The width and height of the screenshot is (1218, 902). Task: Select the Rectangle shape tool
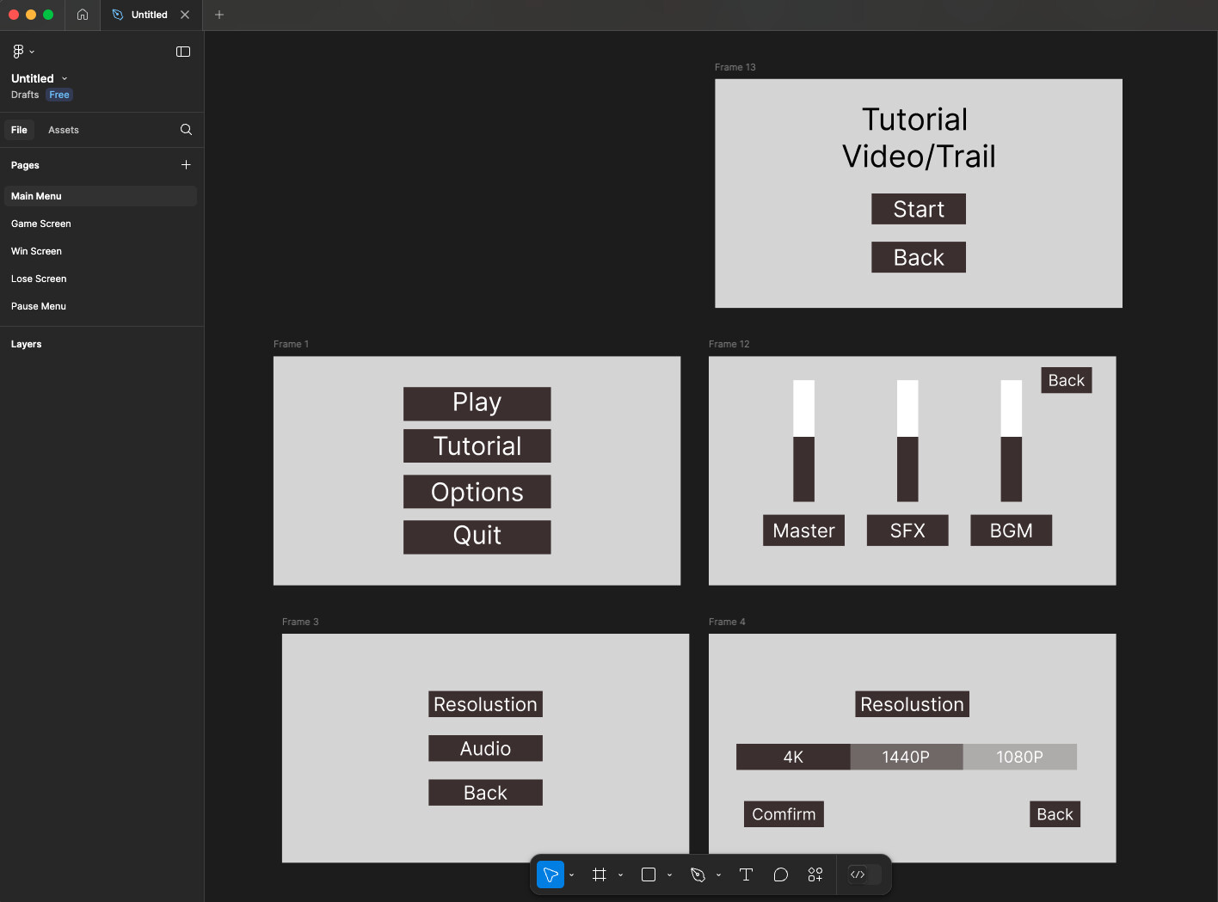point(649,874)
